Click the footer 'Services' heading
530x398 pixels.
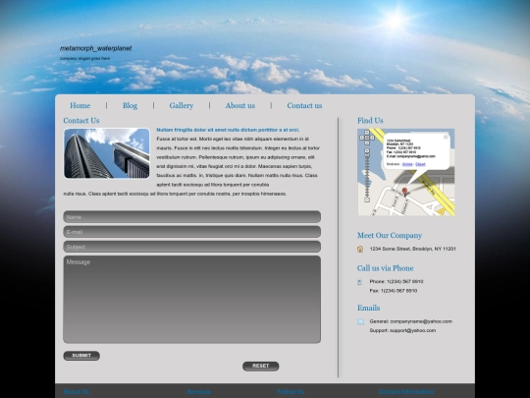(x=198, y=392)
